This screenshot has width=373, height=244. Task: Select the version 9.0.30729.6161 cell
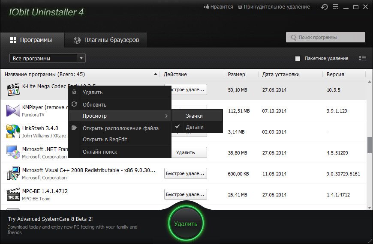[343, 174]
